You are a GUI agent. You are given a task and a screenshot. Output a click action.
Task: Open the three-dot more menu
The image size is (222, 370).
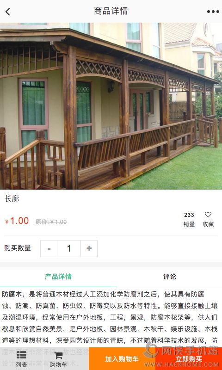tap(213, 12)
